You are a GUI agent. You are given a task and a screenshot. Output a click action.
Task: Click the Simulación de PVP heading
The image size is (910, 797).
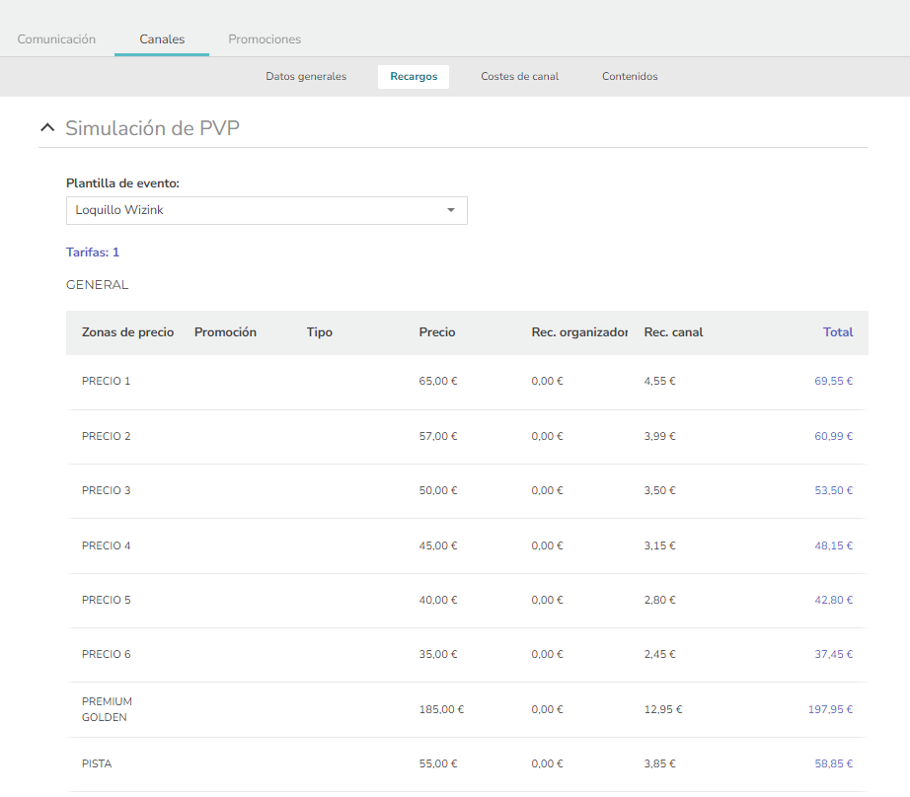point(152,128)
